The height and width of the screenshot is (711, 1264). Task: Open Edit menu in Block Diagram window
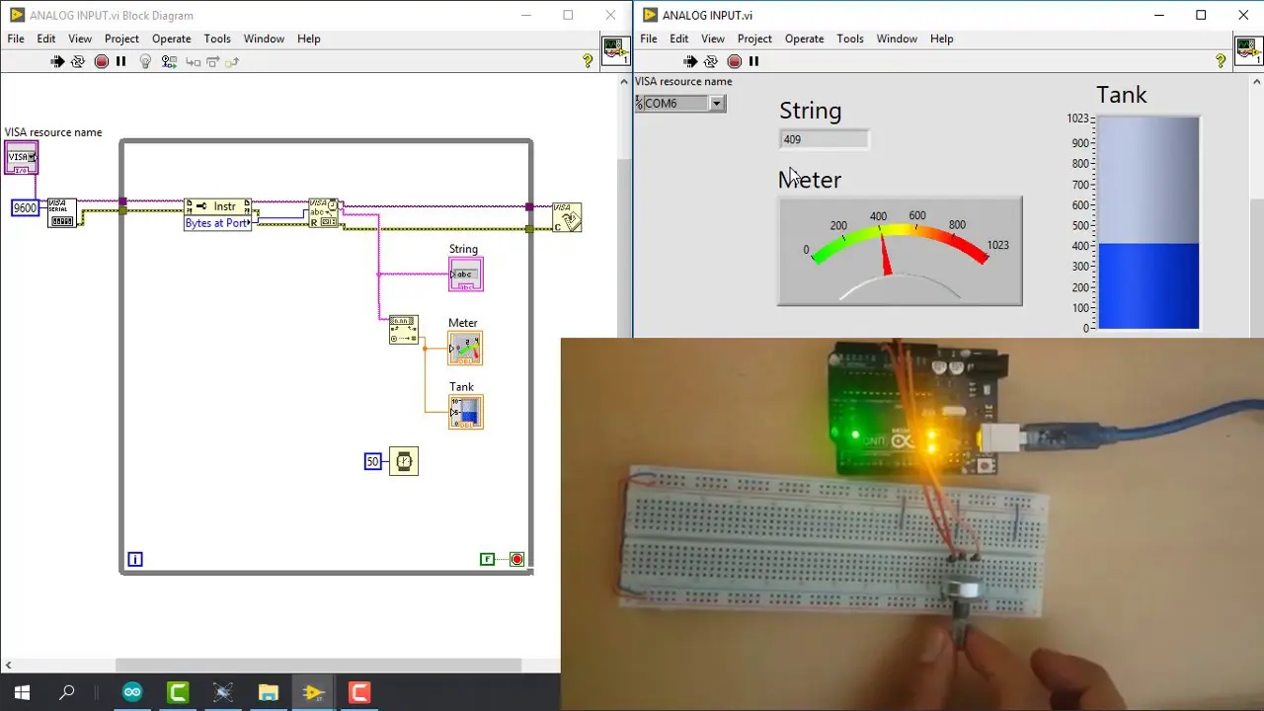(x=46, y=39)
